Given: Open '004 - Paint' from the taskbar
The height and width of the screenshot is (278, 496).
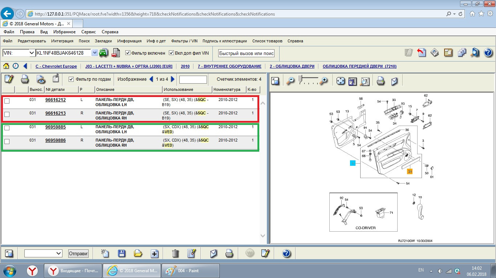Looking at the screenshot, I should [191, 271].
